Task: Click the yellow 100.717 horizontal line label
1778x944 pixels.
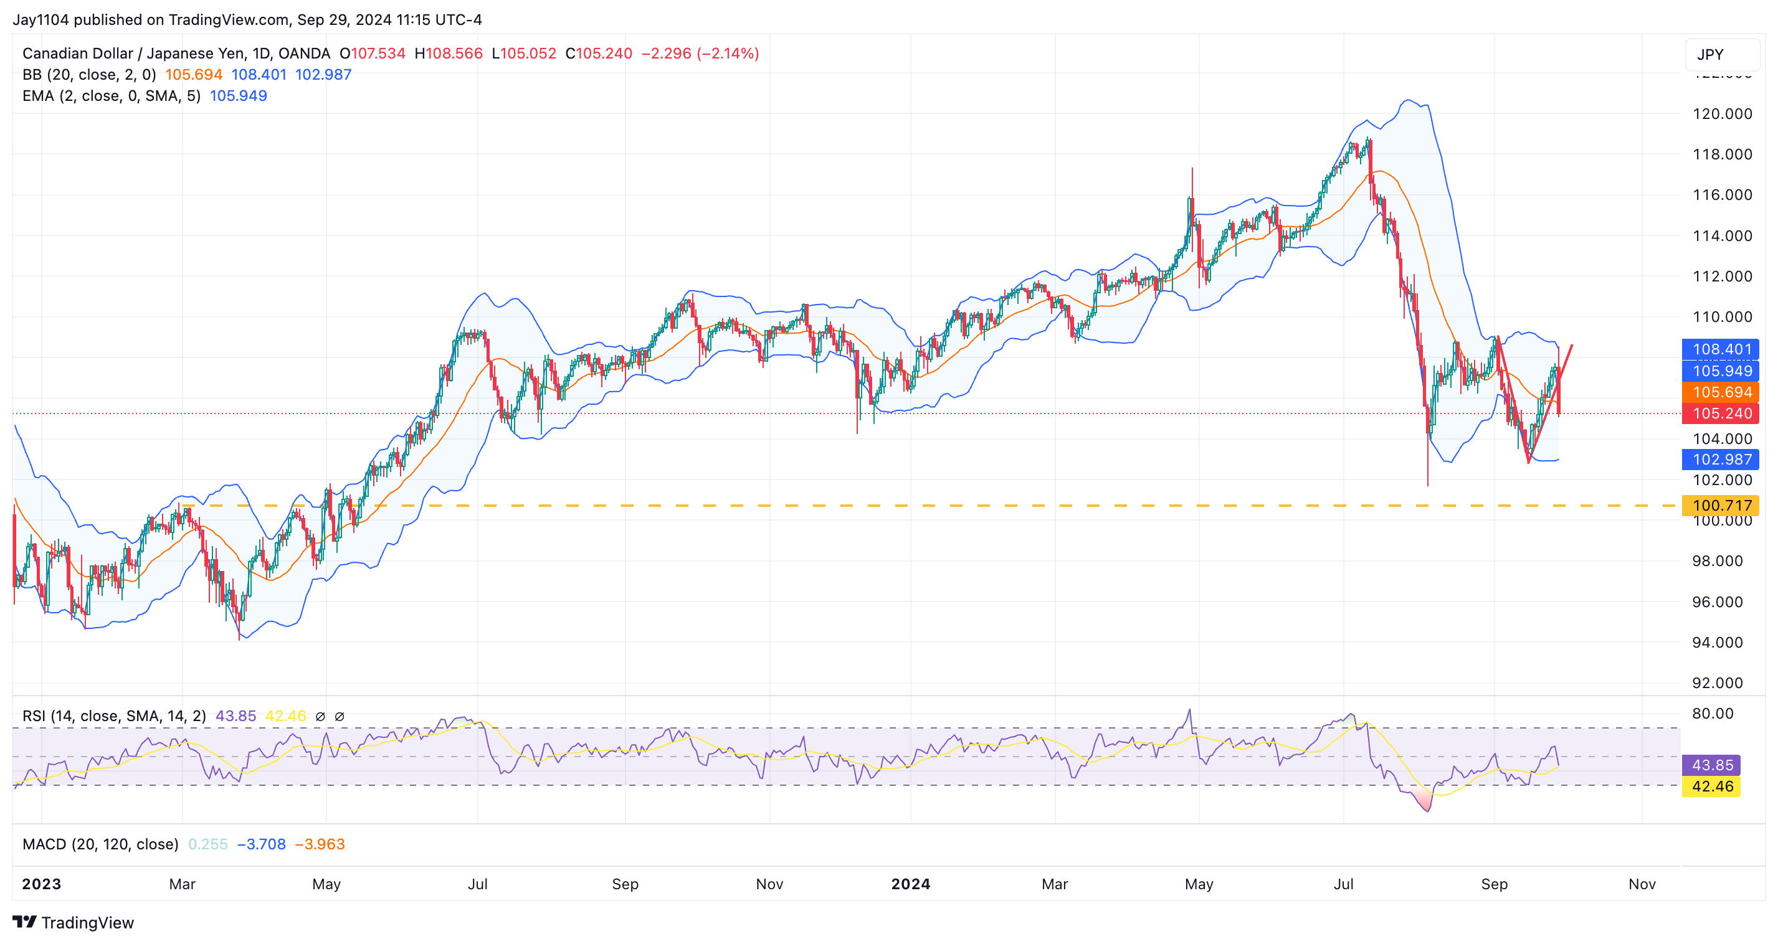Action: [x=1721, y=505]
